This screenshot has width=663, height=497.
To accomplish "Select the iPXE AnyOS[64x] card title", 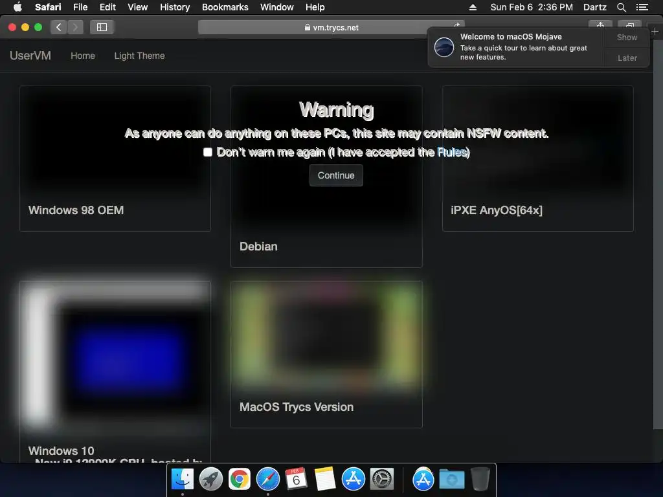I will click(x=497, y=210).
